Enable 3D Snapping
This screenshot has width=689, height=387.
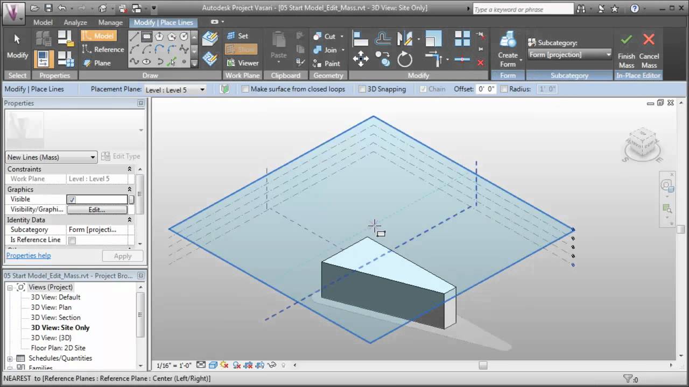point(362,89)
